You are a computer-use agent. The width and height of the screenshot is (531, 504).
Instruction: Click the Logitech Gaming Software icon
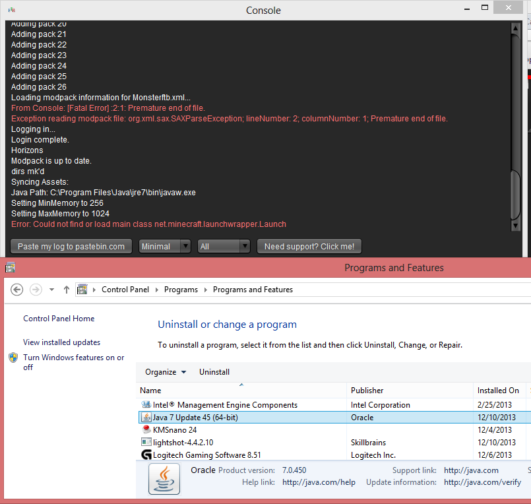tap(146, 455)
